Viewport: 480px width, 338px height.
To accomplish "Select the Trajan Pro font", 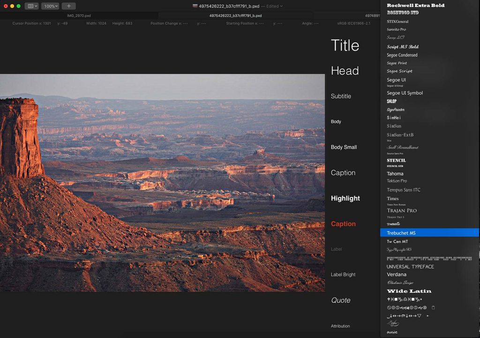I will 401,210.
